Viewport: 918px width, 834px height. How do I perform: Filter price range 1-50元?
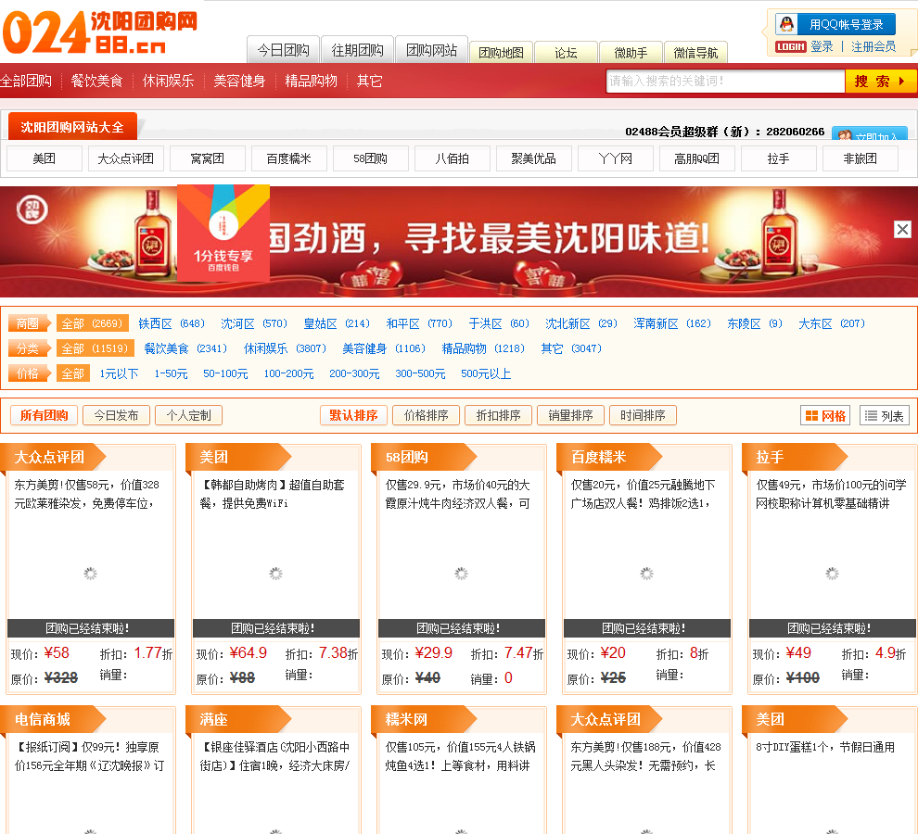(x=171, y=374)
